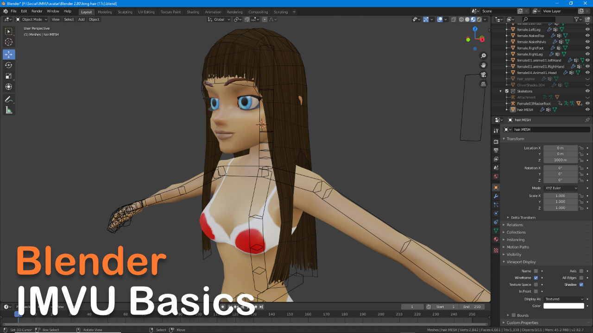Activate the Move tool
593x333 pixels.
coord(9,55)
